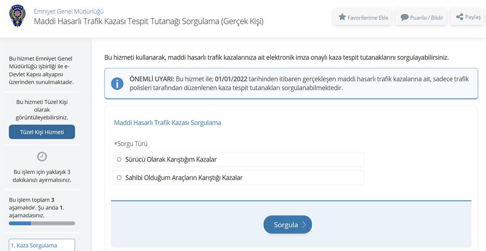
Task: Click the Favorilerime Ekle button
Action: coord(362,17)
